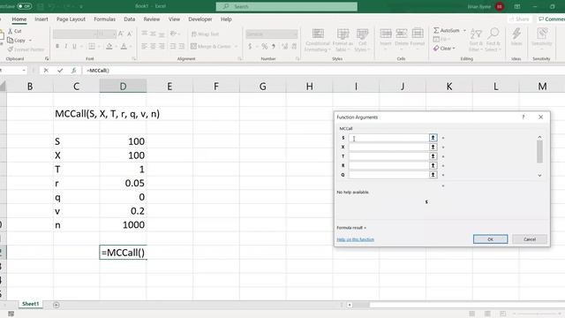
Task: Click the Font Color icon
Action: 124,47
